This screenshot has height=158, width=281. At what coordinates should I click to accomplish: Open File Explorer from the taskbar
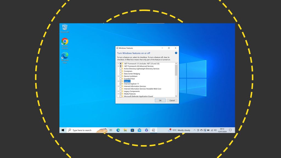125,130
